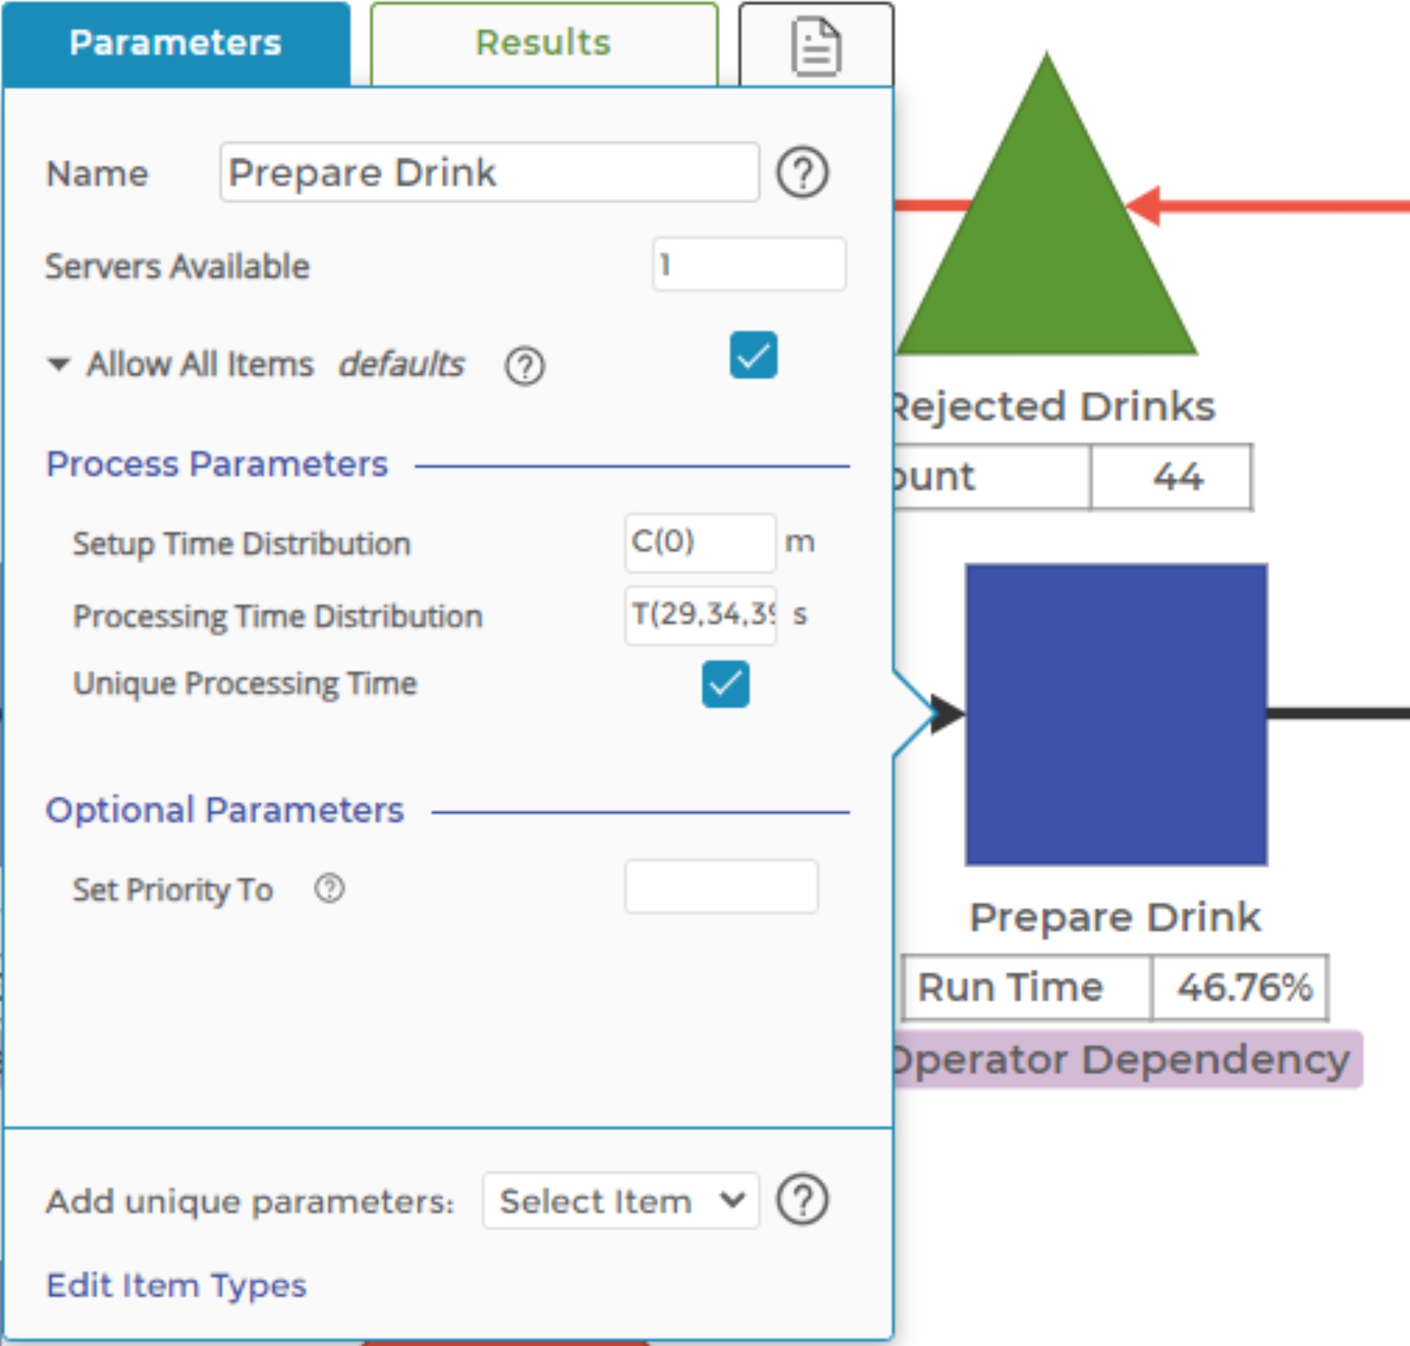
Task: Click small help icon beside Set Priority To
Action: pos(329,888)
